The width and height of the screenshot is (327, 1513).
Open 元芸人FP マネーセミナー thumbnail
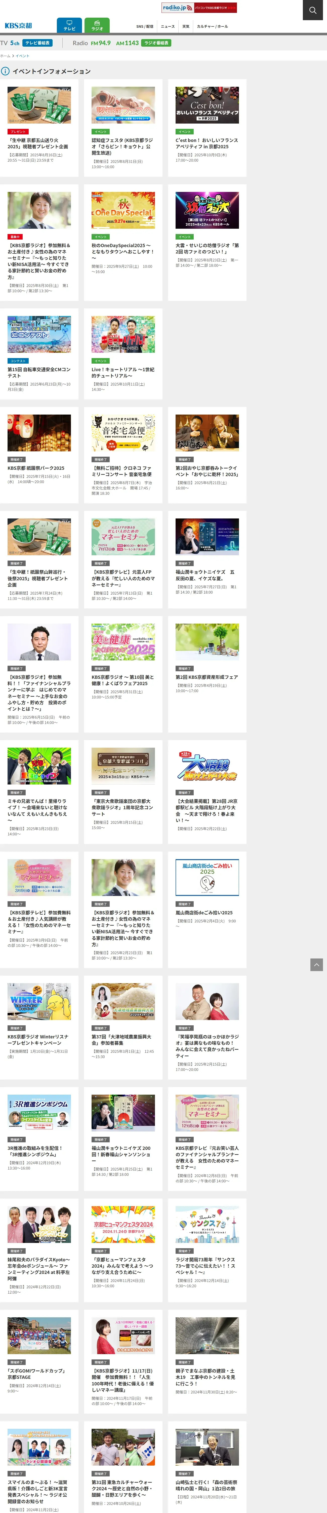pos(123,537)
